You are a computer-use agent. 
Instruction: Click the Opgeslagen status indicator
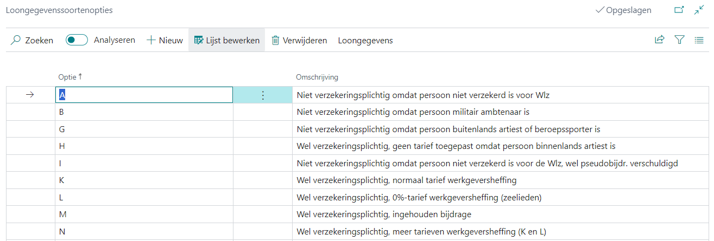click(623, 10)
